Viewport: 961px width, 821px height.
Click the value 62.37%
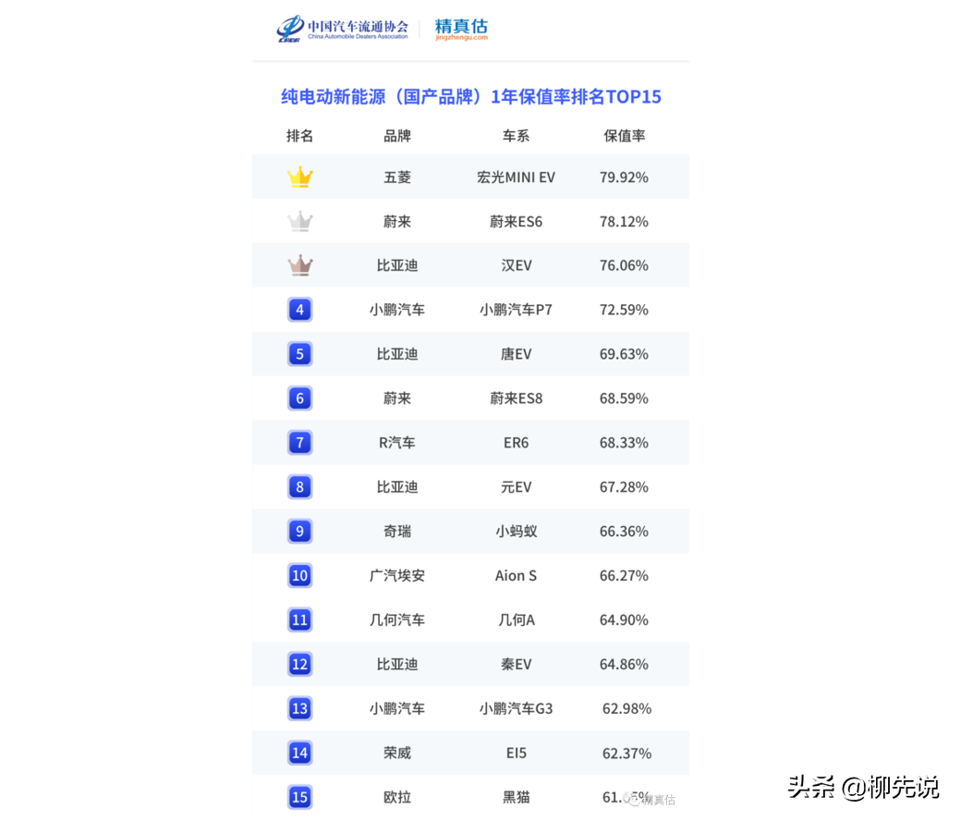tap(627, 753)
